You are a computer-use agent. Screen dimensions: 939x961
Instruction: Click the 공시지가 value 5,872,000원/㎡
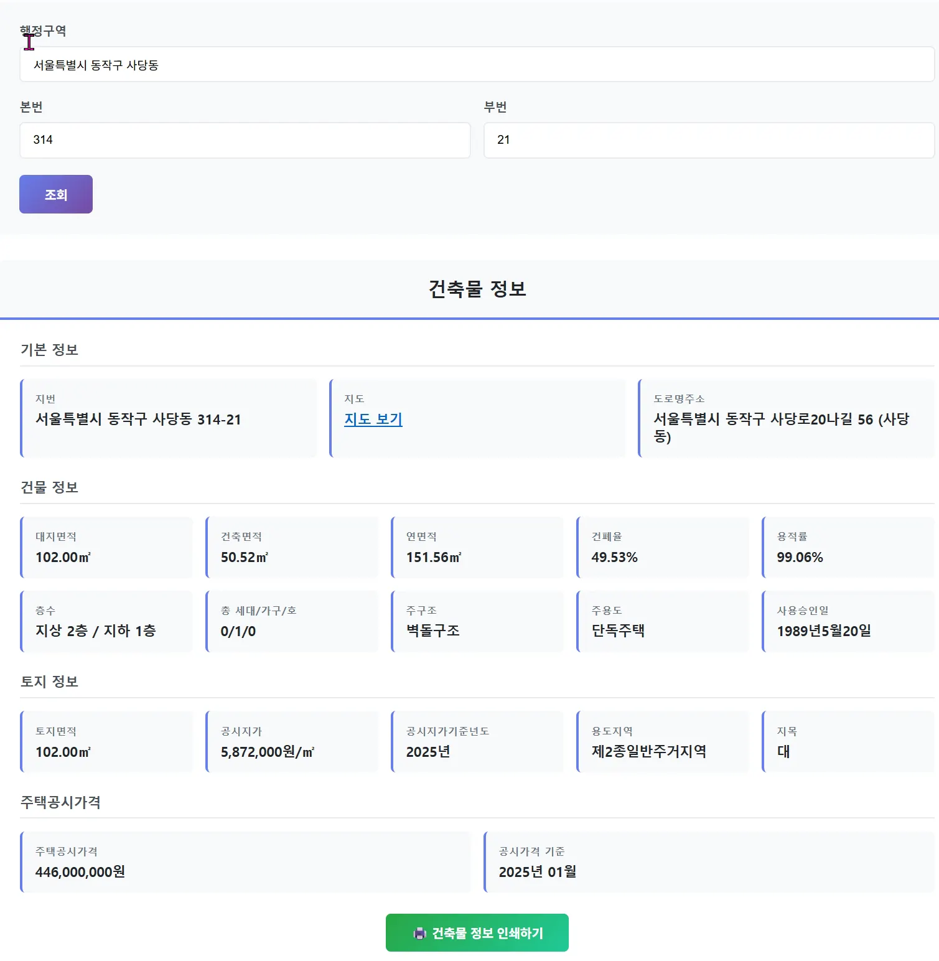pyautogui.click(x=268, y=752)
